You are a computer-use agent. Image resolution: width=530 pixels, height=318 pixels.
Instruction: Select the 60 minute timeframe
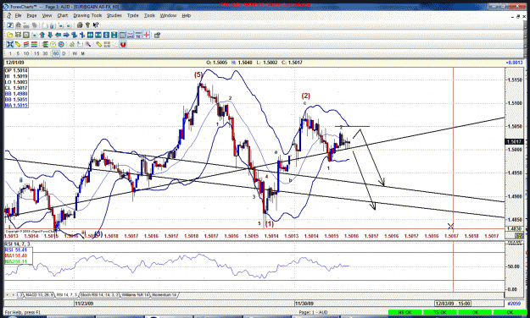pos(56,53)
